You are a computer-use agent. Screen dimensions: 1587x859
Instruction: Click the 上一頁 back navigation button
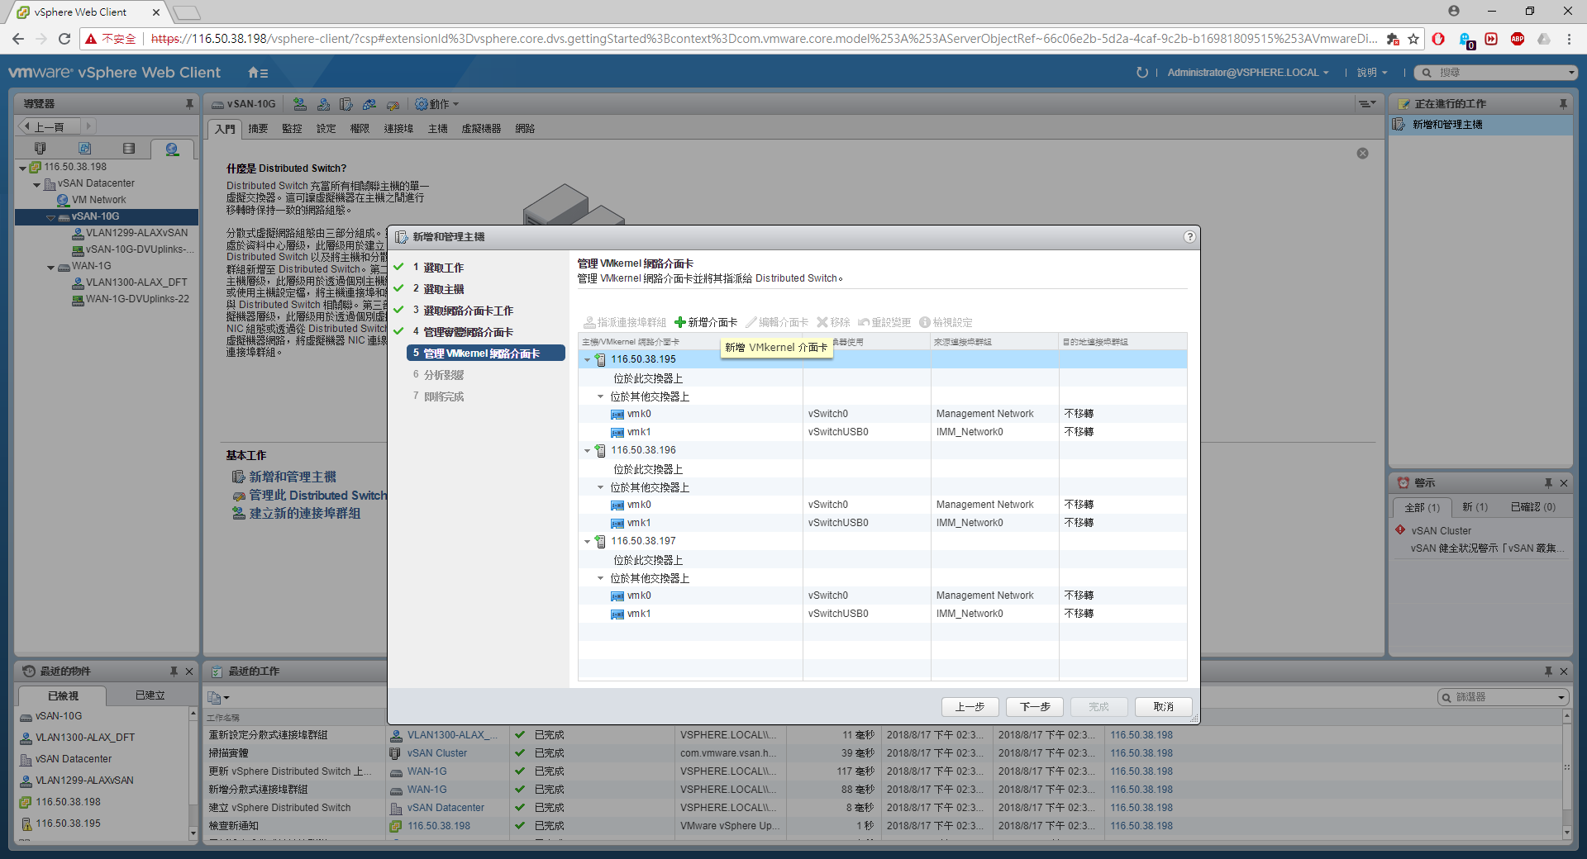pos(49,126)
